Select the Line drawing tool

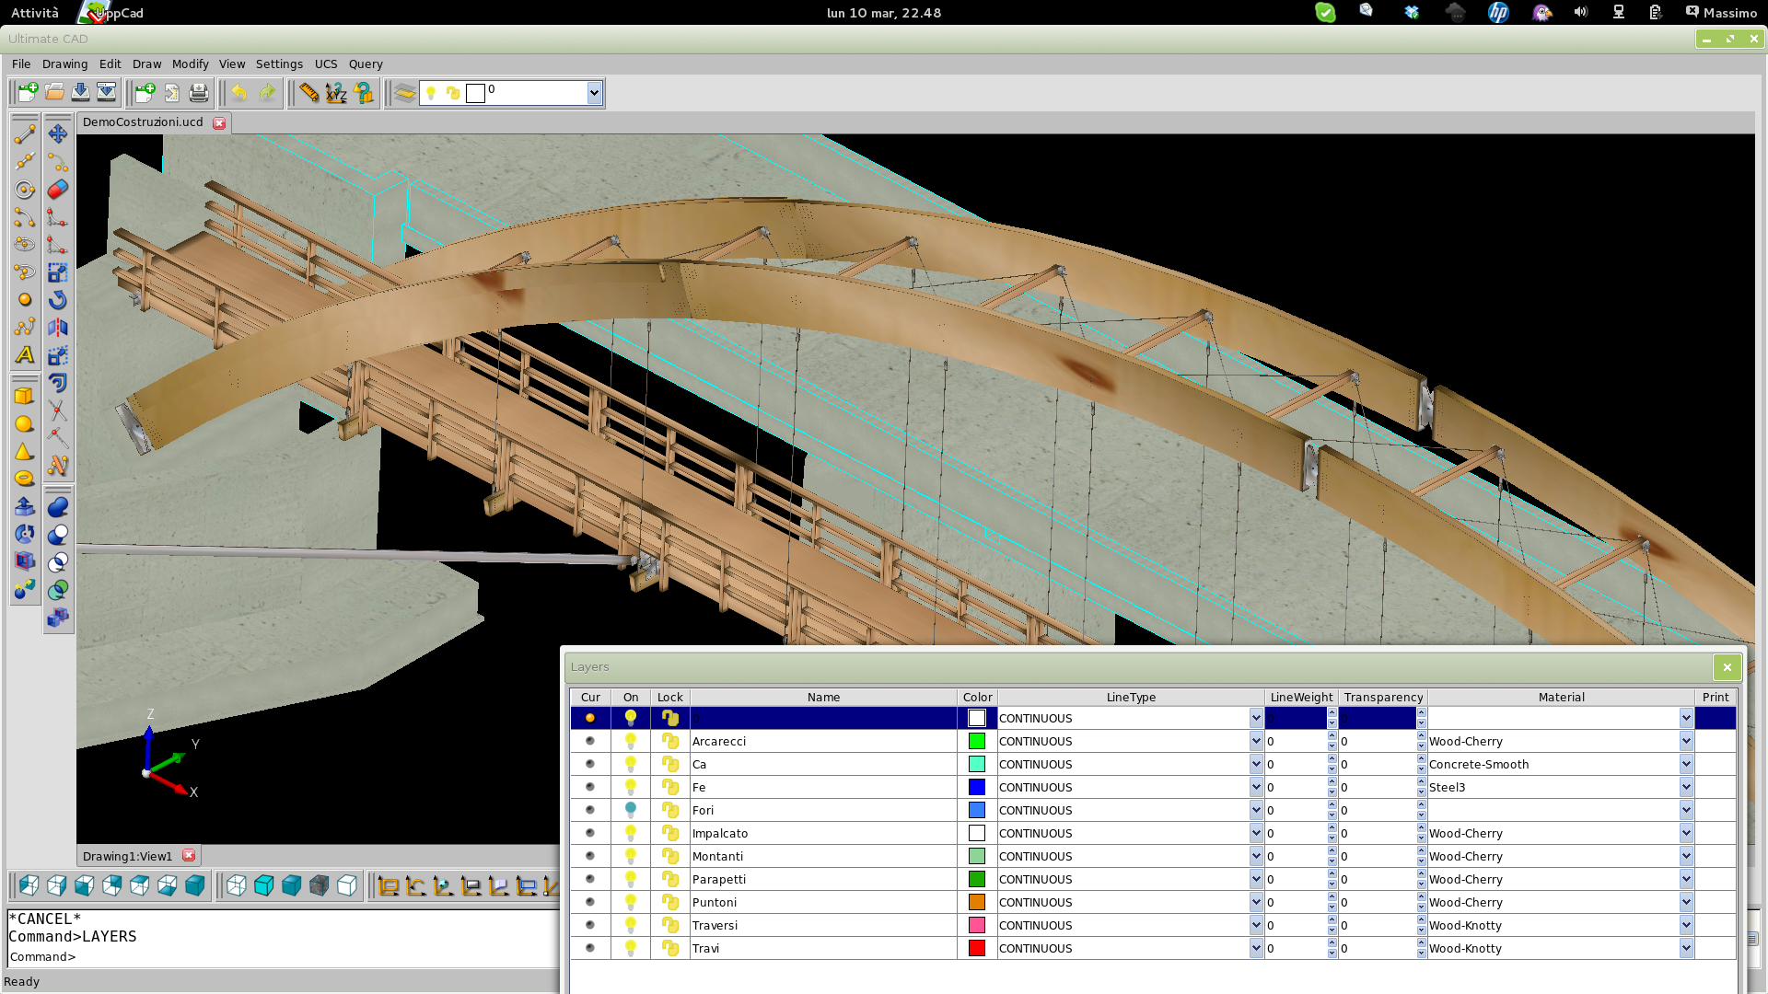coord(25,134)
